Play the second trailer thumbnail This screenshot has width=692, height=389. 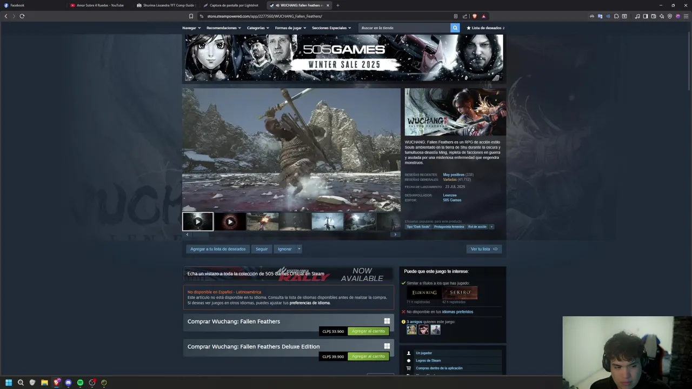point(230,222)
